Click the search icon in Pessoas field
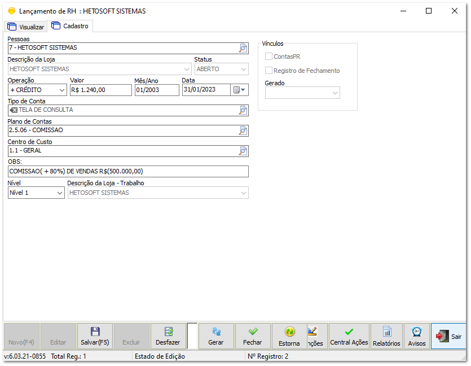 coord(243,49)
